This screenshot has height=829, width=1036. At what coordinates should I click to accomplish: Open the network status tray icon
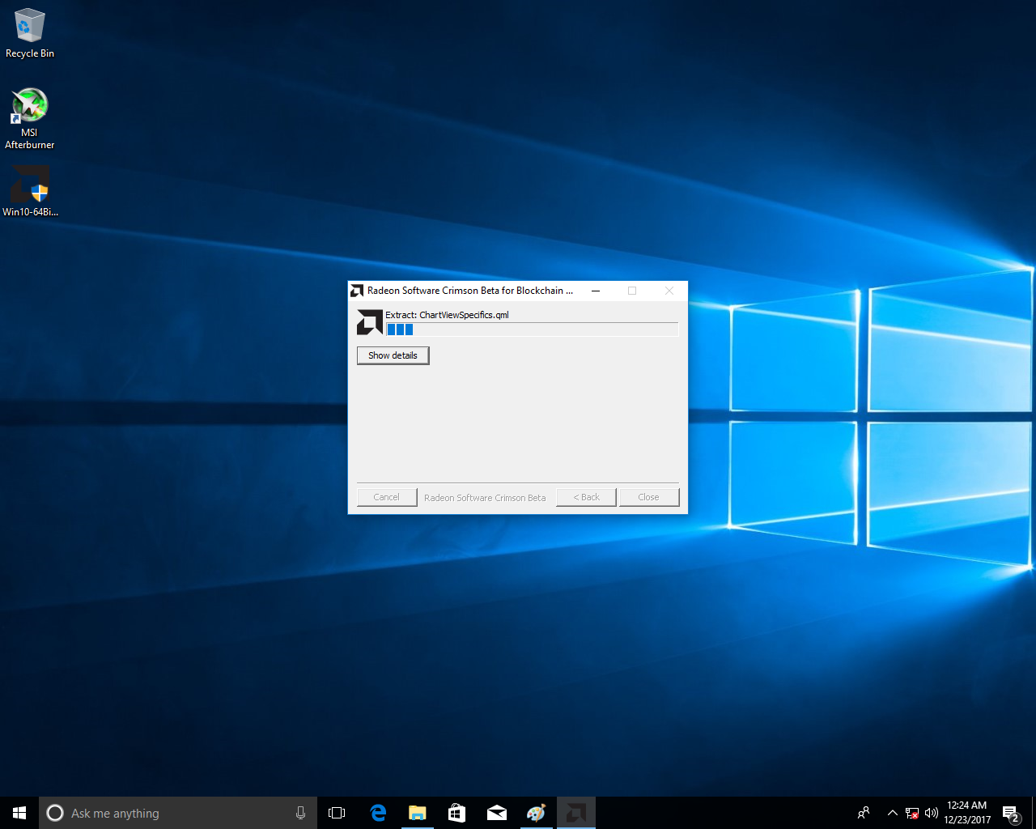point(912,813)
